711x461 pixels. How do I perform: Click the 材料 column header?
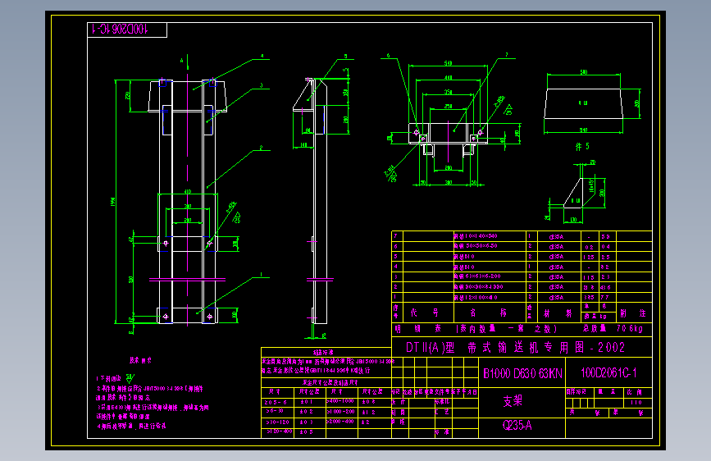[558, 313]
